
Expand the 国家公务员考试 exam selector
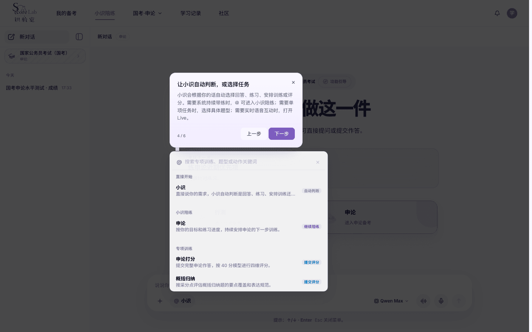(x=45, y=56)
